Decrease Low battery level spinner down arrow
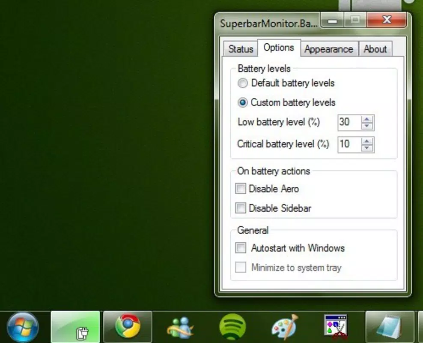The width and height of the screenshot is (423, 343). pyautogui.click(x=367, y=126)
